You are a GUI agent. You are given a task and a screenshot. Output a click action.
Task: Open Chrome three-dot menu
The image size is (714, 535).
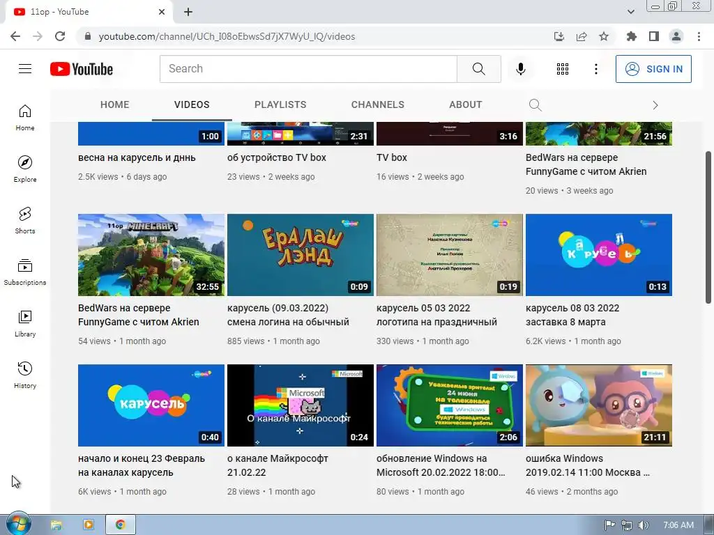coord(699,36)
